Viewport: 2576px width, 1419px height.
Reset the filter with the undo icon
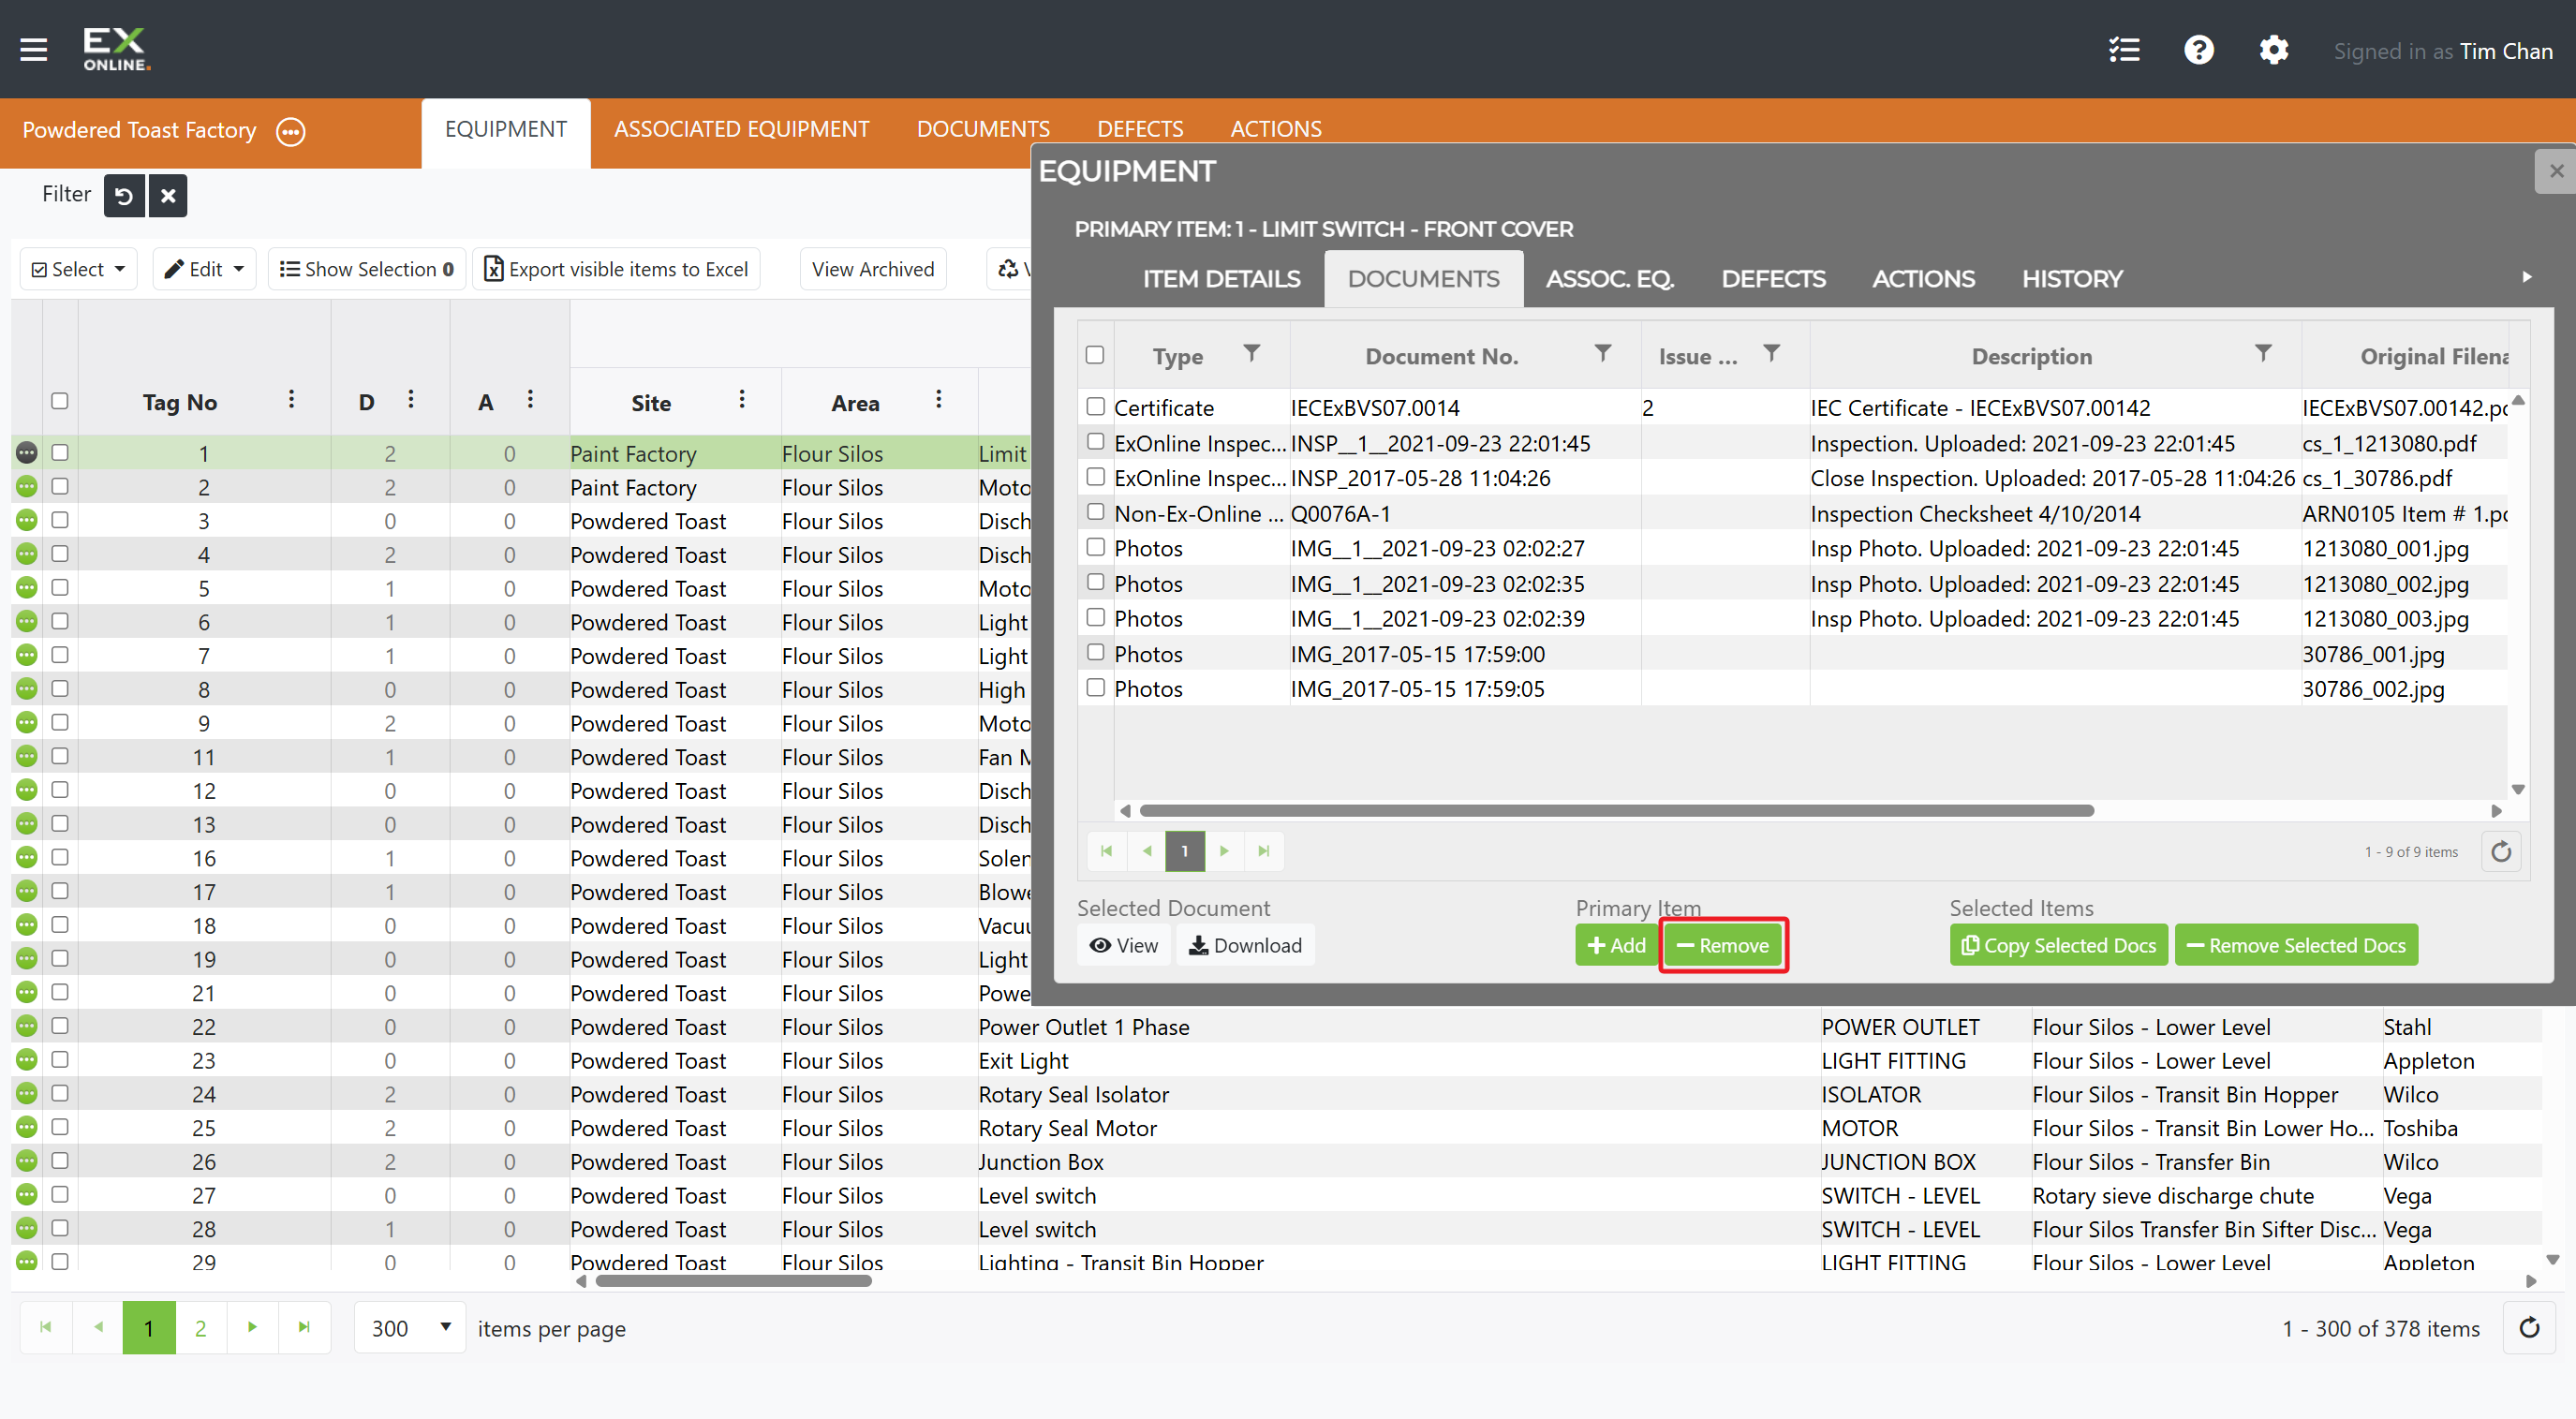pyautogui.click(x=124, y=195)
